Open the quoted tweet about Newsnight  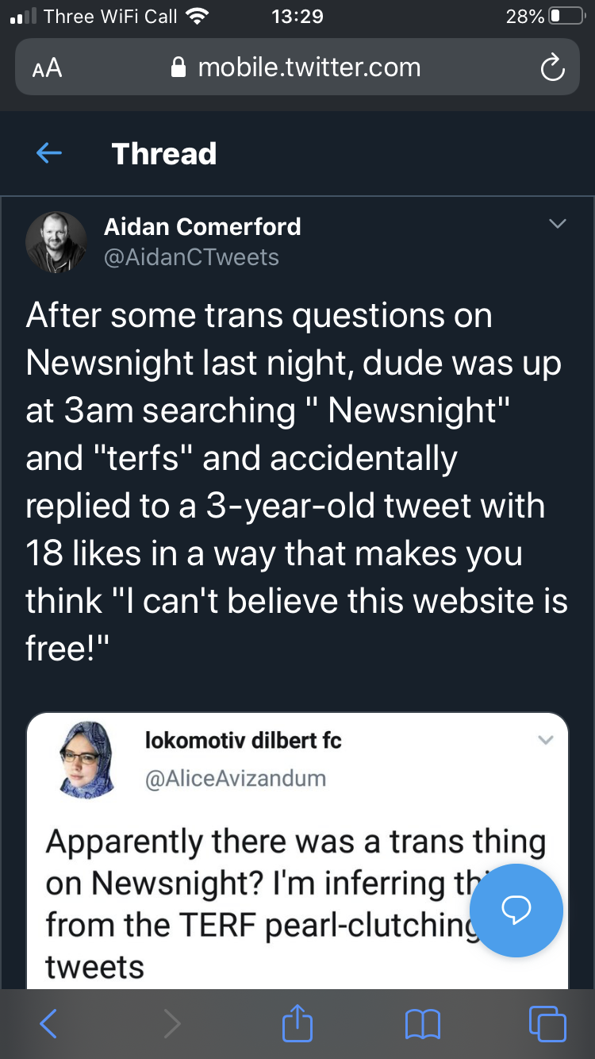pos(297,851)
